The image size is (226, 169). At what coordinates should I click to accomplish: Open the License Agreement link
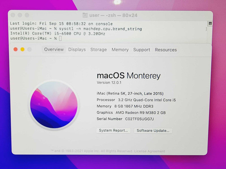click(x=150, y=151)
